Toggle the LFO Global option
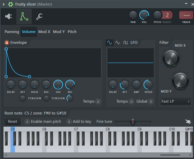This screenshot has width=194, height=159. tap(151, 102)
